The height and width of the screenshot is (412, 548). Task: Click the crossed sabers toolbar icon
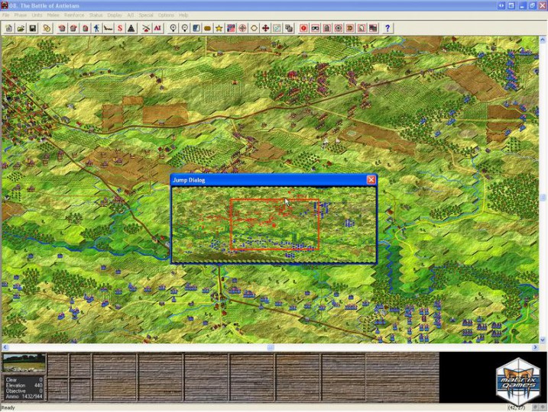click(x=145, y=28)
